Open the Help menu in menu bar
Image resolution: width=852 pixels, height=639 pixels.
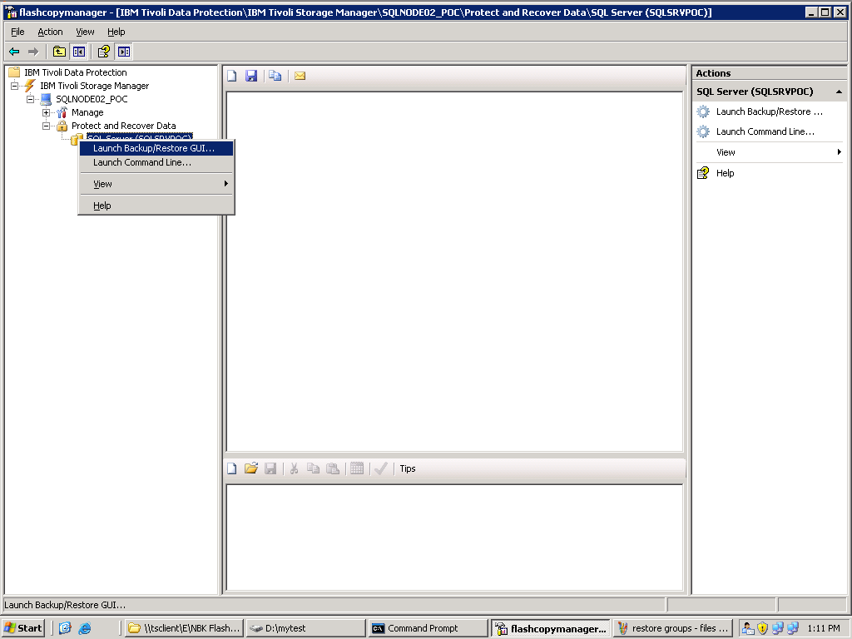click(116, 32)
